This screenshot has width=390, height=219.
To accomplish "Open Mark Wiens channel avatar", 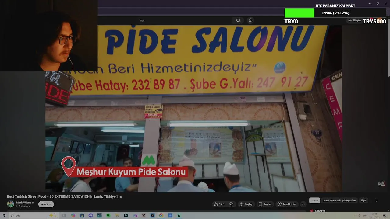I will (10, 204).
